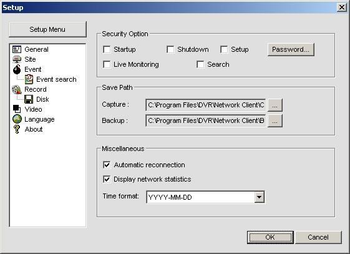Click into the Capture path field
This screenshot has width=350, height=254.
[x=206, y=105]
